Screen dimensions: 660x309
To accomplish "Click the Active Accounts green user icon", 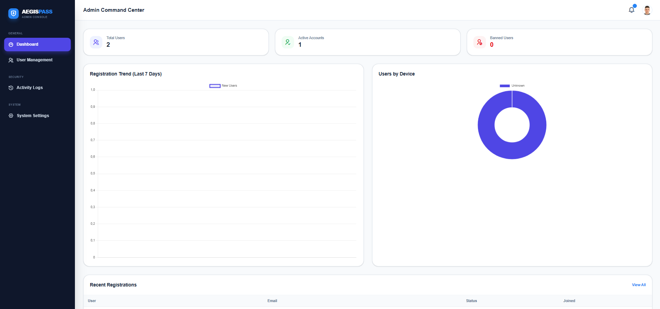I will pyautogui.click(x=288, y=42).
